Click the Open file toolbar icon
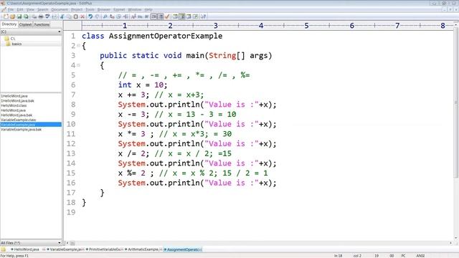Image resolution: width=459 pixels, height=258 pixels. [13, 16]
